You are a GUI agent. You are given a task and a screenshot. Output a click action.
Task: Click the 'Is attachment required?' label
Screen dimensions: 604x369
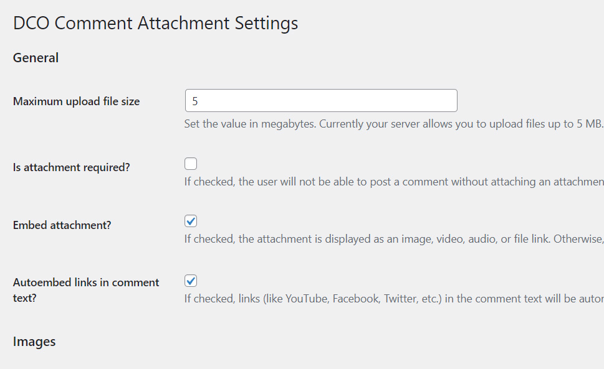(71, 167)
